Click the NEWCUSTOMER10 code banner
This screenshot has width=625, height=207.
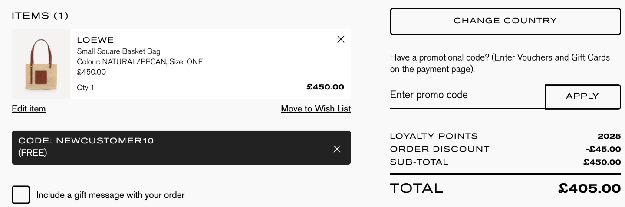(x=181, y=147)
